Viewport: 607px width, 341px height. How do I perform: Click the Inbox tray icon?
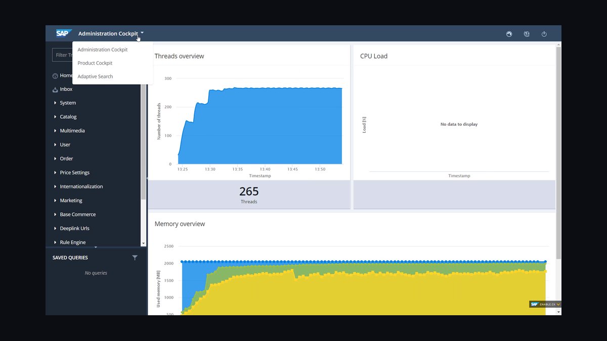55,89
